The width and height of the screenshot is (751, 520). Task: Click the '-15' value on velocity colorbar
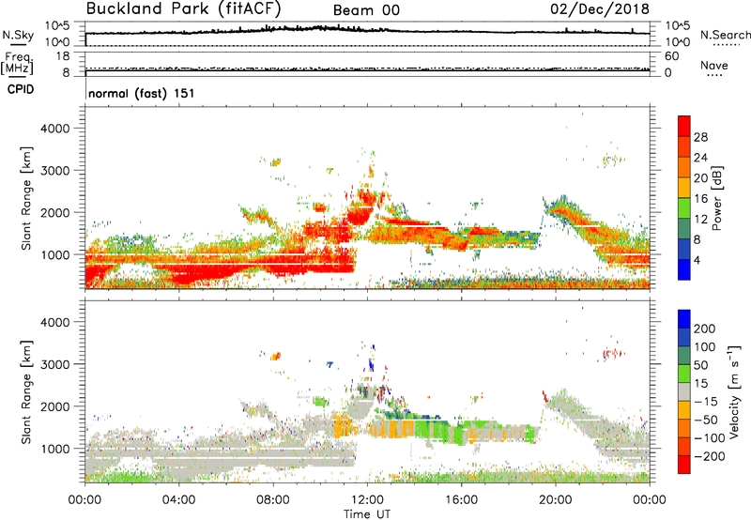(706, 402)
